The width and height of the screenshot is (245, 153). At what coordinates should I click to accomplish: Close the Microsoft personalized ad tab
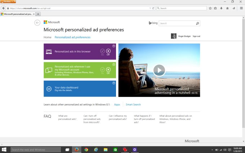point(34,14)
